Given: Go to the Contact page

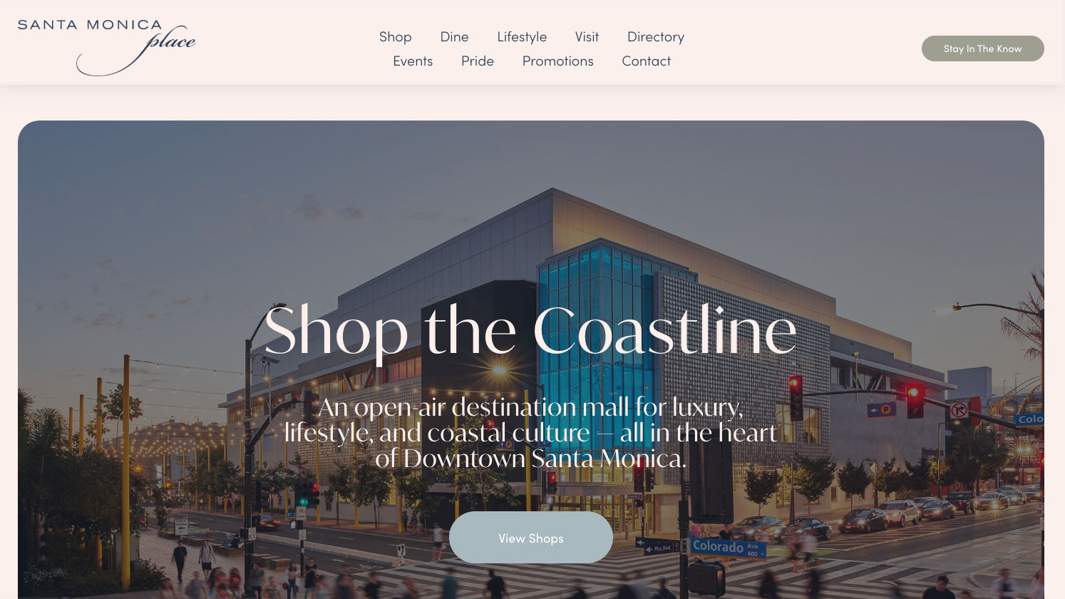Looking at the screenshot, I should point(647,61).
